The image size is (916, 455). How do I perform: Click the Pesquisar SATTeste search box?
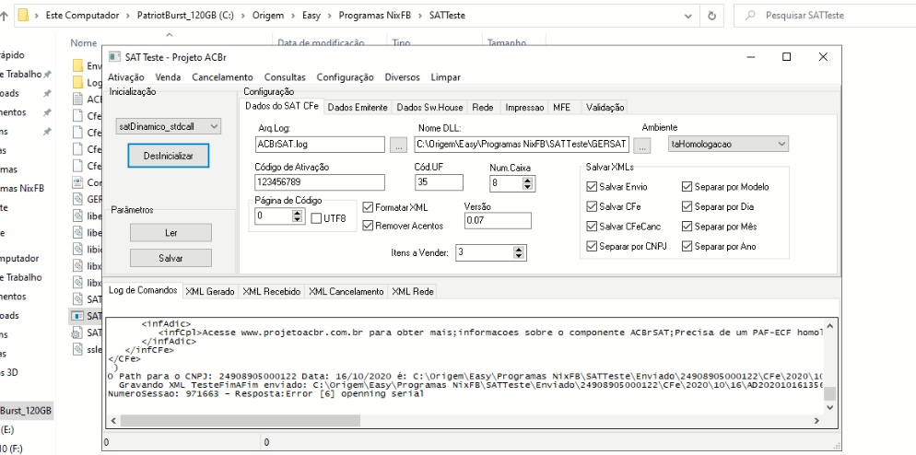[825, 16]
